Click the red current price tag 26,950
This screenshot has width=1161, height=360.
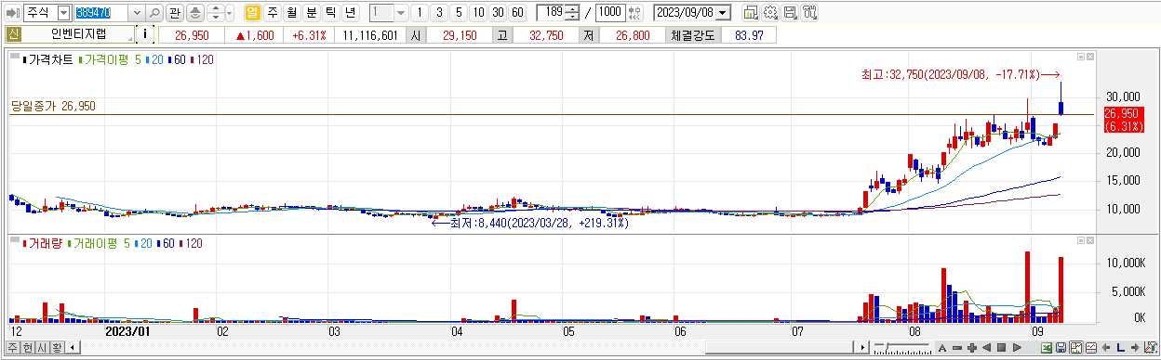(1123, 113)
